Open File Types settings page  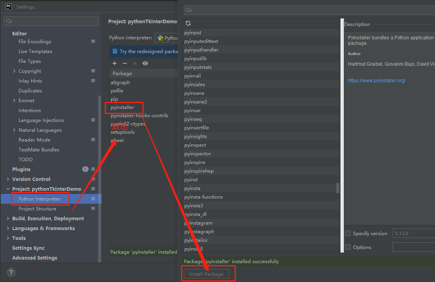[30, 61]
